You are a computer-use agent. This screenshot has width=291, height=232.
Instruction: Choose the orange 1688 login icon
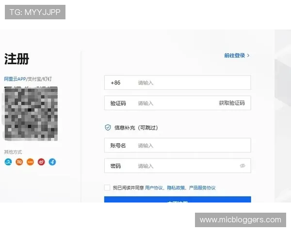pyautogui.click(x=30, y=162)
